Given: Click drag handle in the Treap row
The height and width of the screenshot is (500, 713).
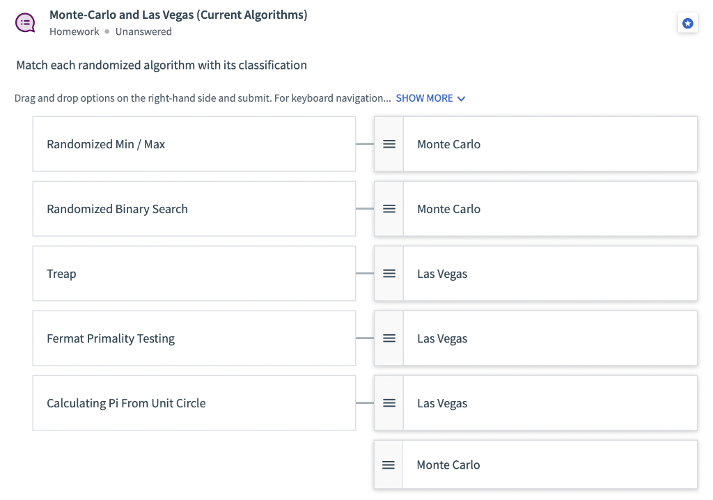Looking at the screenshot, I should 389,274.
